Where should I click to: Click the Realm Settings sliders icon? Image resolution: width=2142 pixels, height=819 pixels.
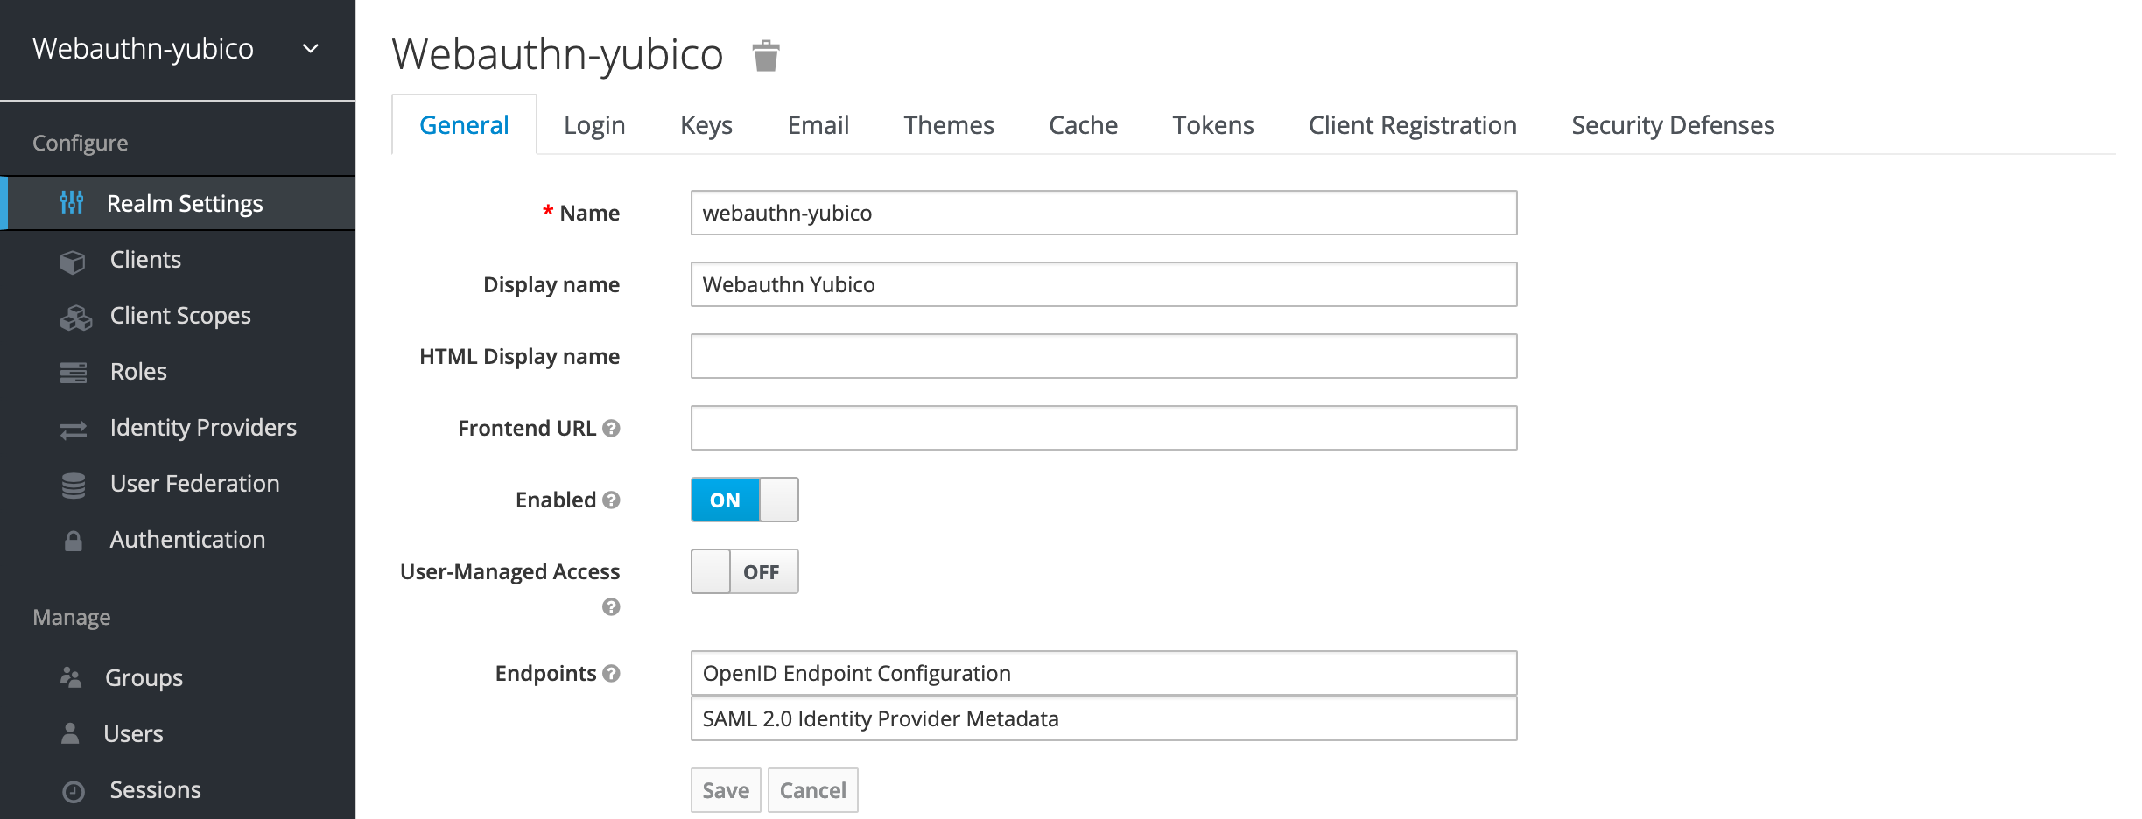pyautogui.click(x=72, y=203)
